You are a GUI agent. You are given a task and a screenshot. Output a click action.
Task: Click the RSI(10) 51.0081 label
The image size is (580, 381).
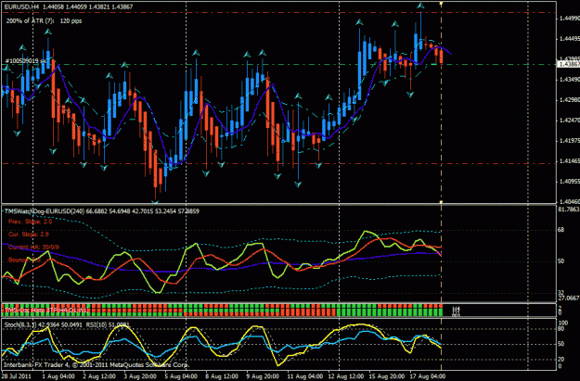(108, 324)
